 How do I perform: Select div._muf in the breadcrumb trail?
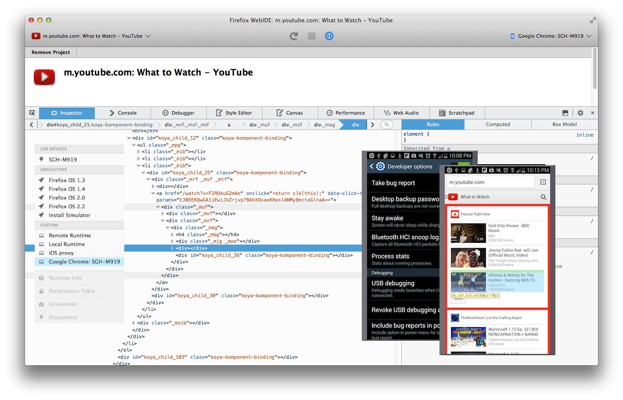pos(259,125)
